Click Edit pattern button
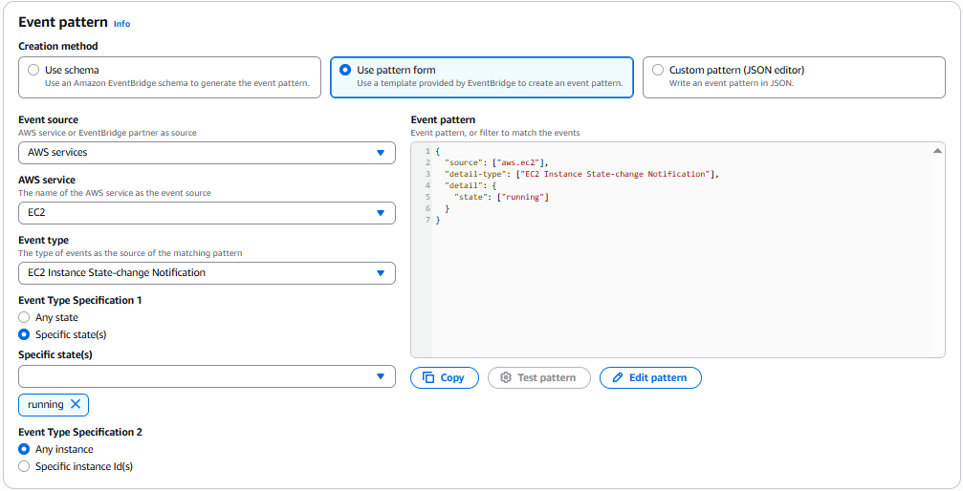Viewport: 963px width, 491px height. point(650,377)
